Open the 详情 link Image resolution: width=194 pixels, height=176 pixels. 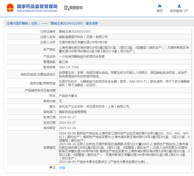click(x=62, y=168)
